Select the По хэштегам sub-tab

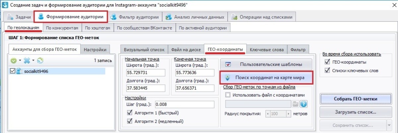point(98,28)
